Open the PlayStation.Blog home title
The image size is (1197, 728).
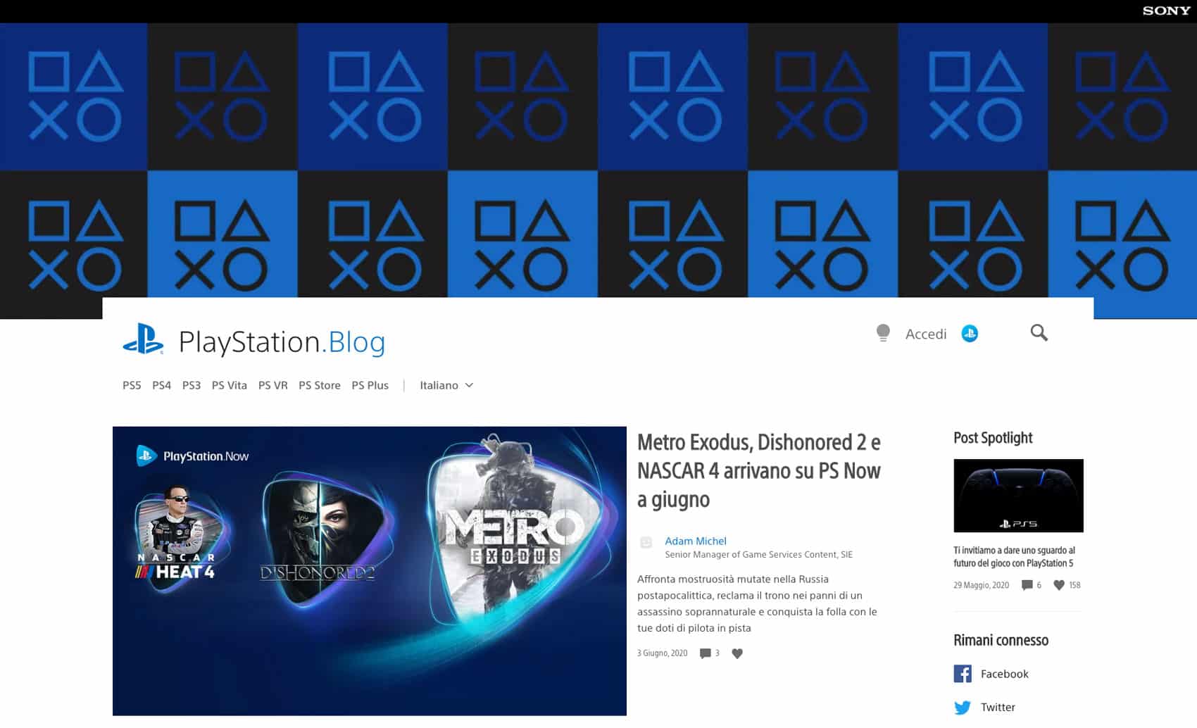[x=282, y=342]
